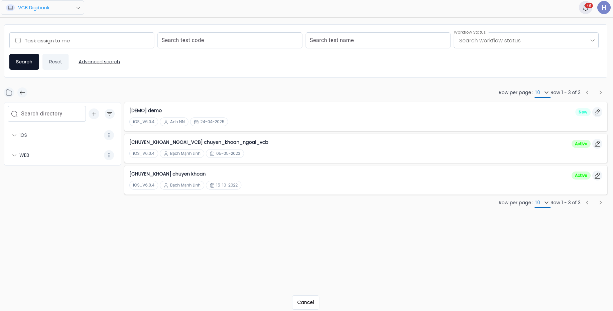This screenshot has width=613, height=311.
Task: Open the [DEMO] demo test title
Action: (x=146, y=110)
